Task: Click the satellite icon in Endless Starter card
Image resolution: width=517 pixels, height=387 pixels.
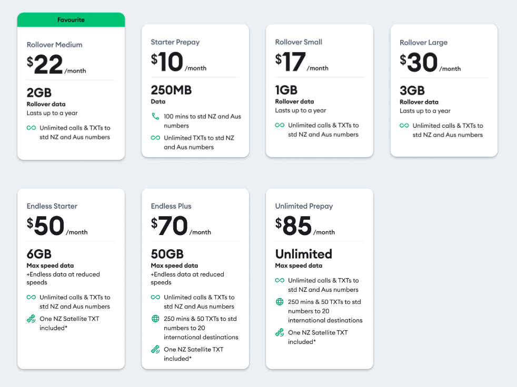Action: tap(31, 319)
